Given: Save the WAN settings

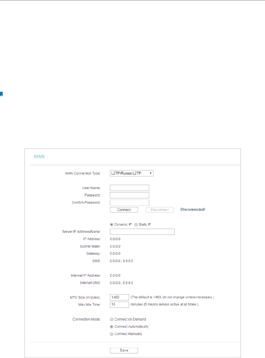Looking at the screenshot, I should [124, 351].
